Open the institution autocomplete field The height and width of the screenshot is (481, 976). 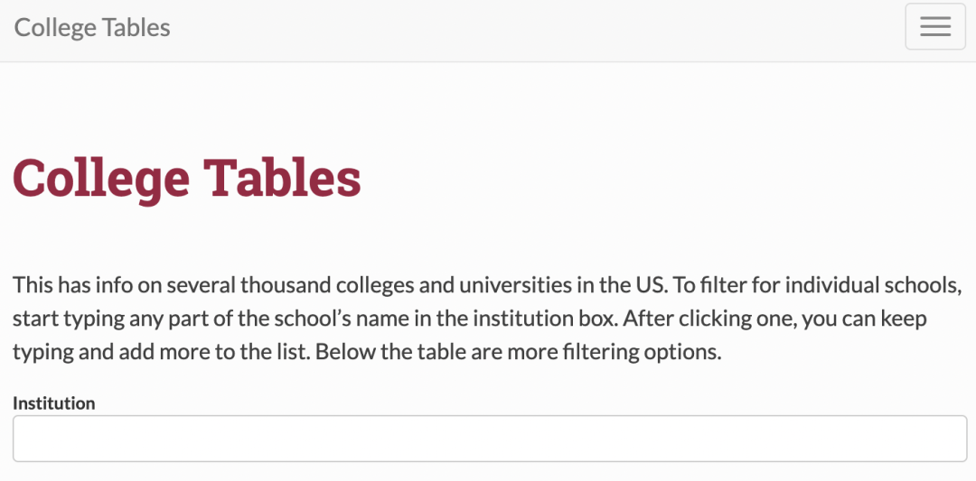pyautogui.click(x=489, y=439)
